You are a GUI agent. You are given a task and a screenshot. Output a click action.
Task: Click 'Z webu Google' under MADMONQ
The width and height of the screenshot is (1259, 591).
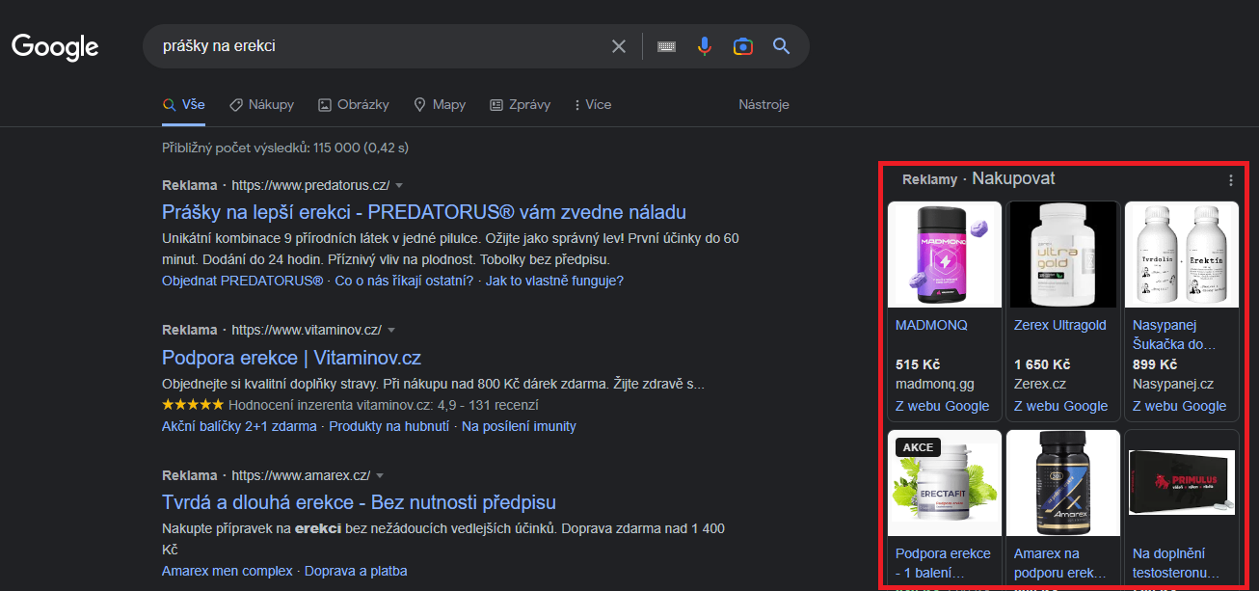943,406
